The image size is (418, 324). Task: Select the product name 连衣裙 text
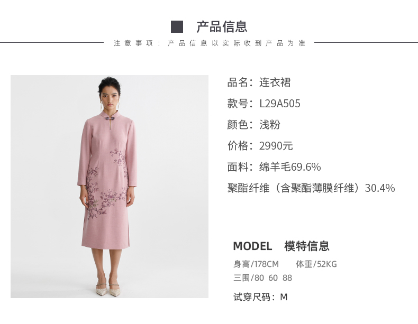[x=275, y=82]
